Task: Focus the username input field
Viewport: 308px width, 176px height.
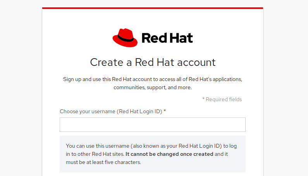Action: tap(152, 125)
